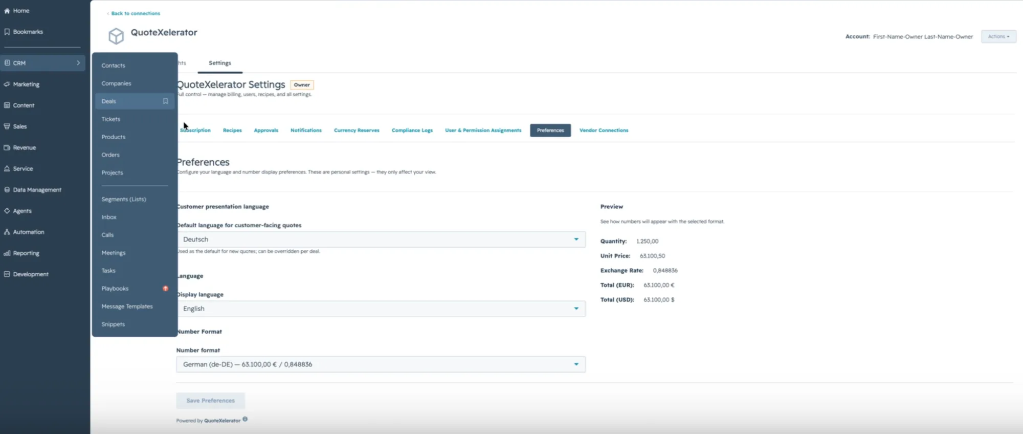Screen dimensions: 1023x434
Task: Click the Revenue icon in sidebar
Action: (x=7, y=147)
